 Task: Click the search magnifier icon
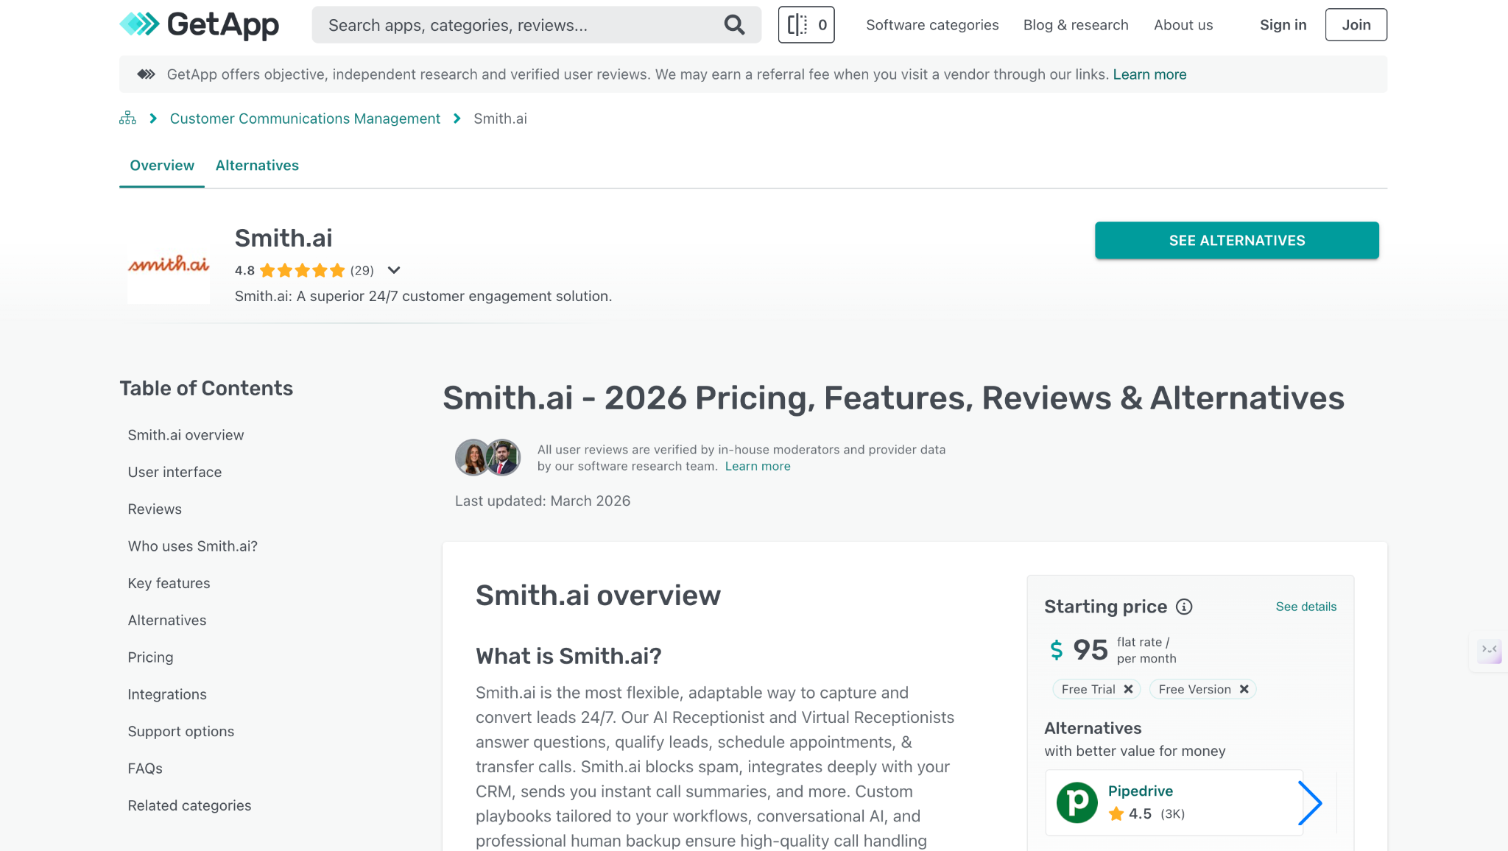point(734,25)
